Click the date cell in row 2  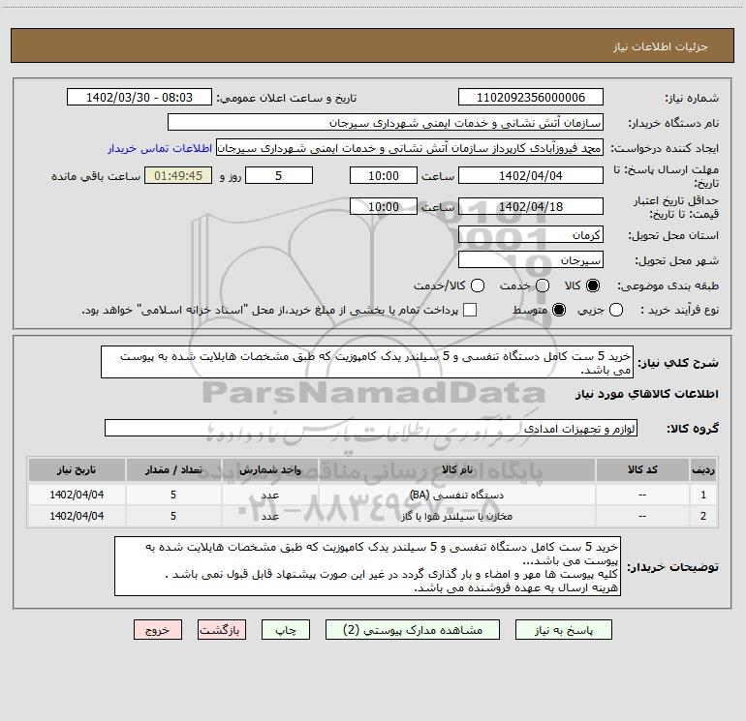click(77, 516)
